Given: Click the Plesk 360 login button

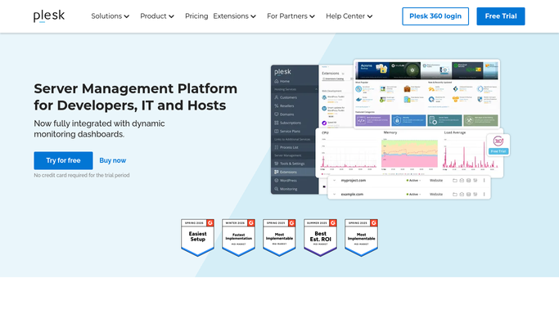Looking at the screenshot, I should (x=435, y=16).
